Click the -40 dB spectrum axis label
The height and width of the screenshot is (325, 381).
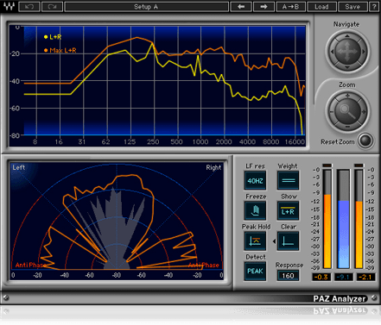pos(15,81)
